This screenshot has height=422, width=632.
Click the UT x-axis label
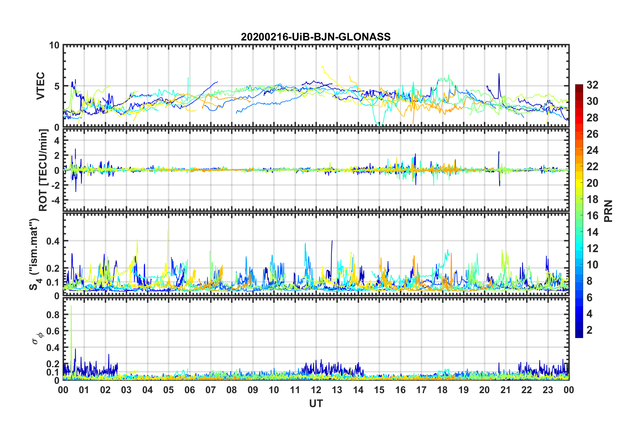tap(316, 403)
